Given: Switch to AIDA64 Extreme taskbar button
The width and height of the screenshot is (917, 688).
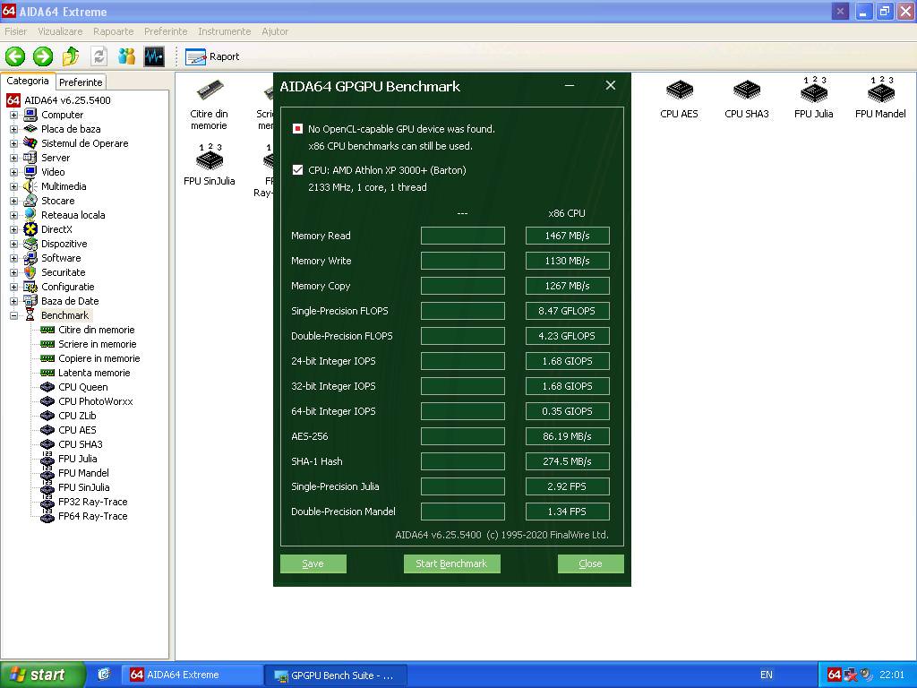Looking at the screenshot, I should coord(192,675).
